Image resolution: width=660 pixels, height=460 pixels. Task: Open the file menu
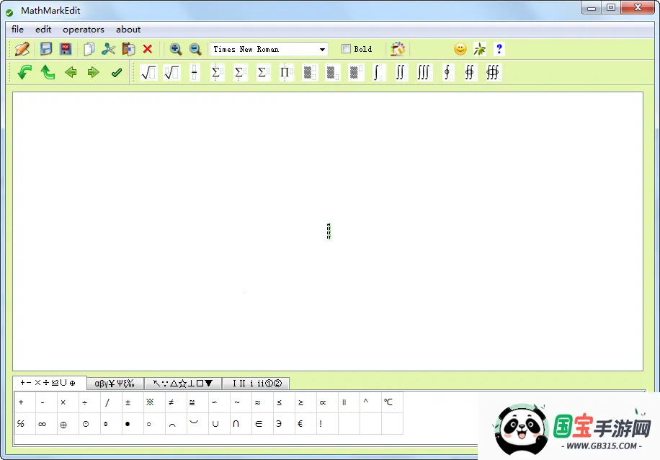17,30
